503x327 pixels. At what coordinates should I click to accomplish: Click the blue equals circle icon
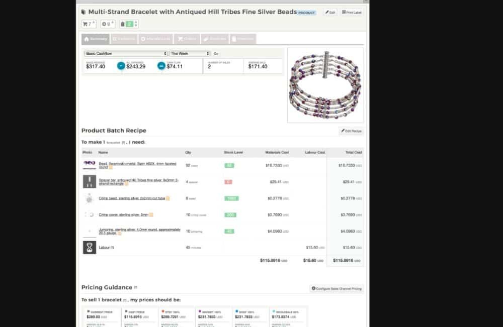[161, 66]
